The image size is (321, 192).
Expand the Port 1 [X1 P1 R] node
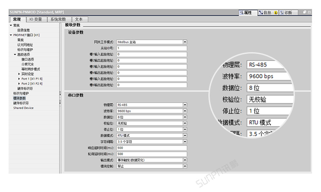(x=19, y=79)
